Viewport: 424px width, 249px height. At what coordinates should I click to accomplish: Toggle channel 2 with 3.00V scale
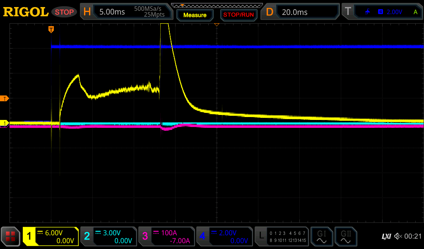pyautogui.click(x=108, y=237)
